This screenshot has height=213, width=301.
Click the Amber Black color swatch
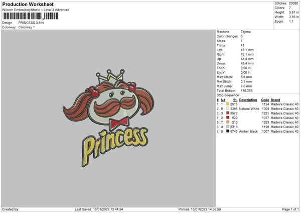click(x=228, y=131)
